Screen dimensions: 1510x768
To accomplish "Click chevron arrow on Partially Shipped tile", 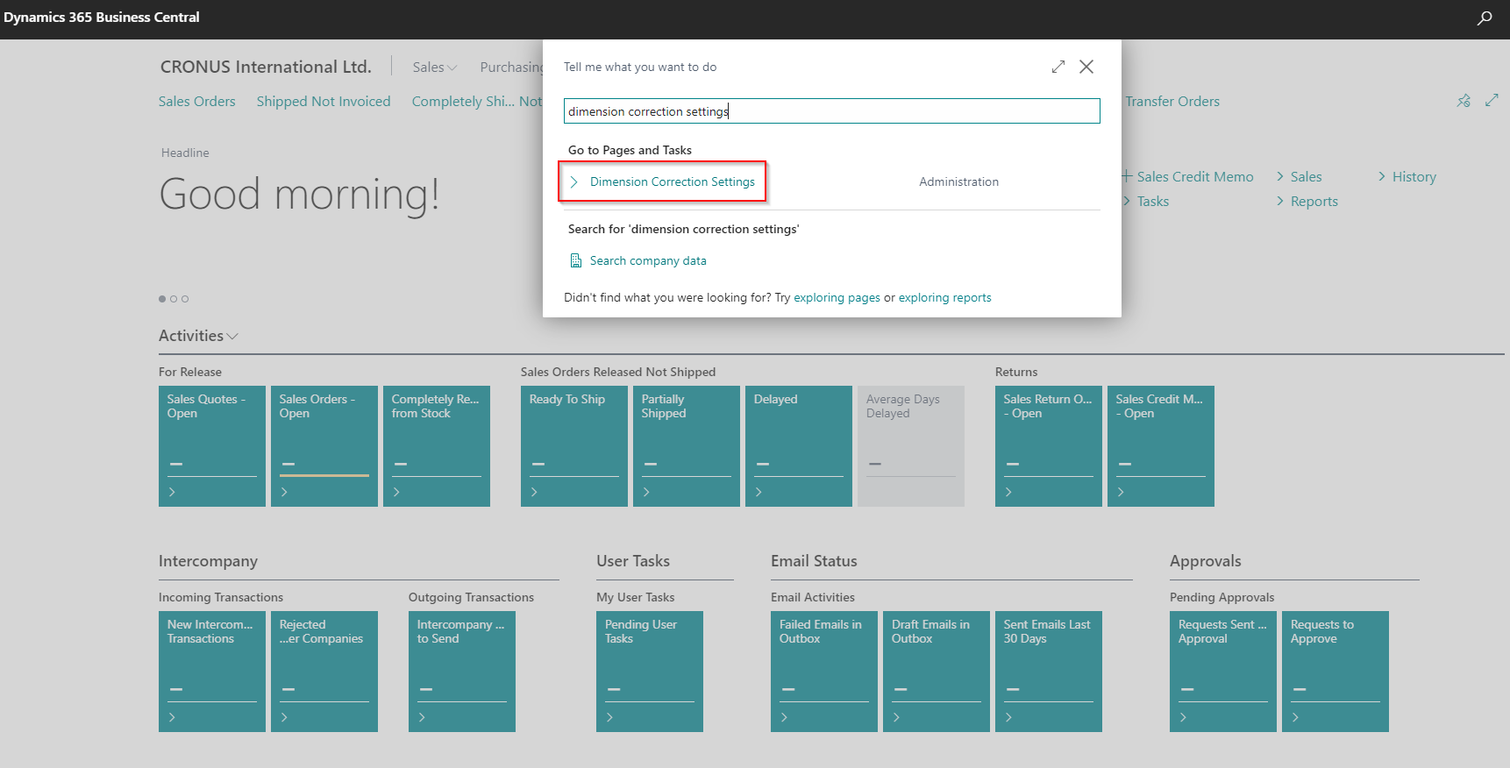I will point(646,492).
